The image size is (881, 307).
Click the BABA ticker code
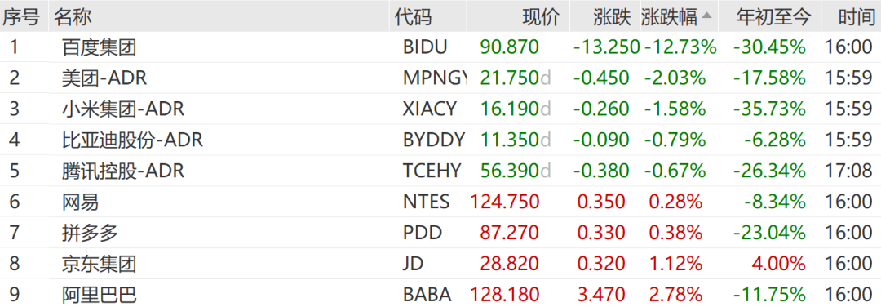click(427, 294)
